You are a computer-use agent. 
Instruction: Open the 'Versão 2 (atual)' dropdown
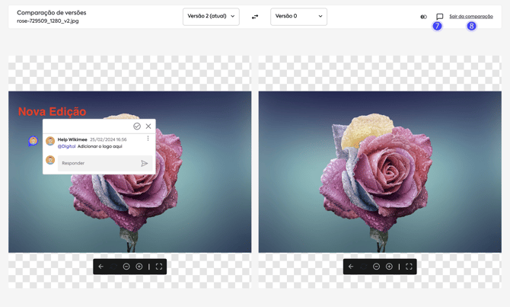[211, 16]
